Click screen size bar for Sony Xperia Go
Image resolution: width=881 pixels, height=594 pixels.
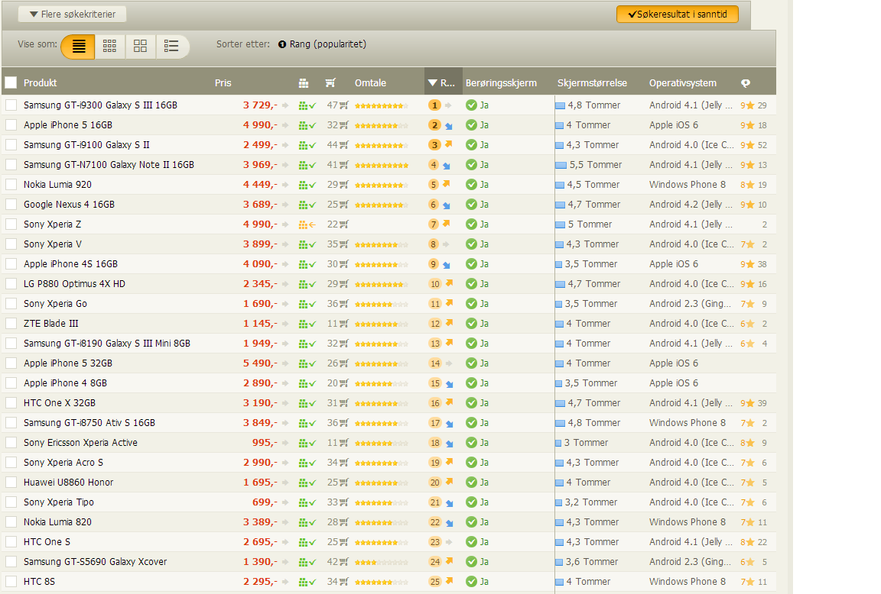tap(558, 304)
